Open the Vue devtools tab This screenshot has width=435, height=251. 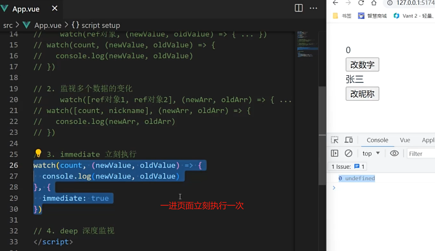[405, 140]
